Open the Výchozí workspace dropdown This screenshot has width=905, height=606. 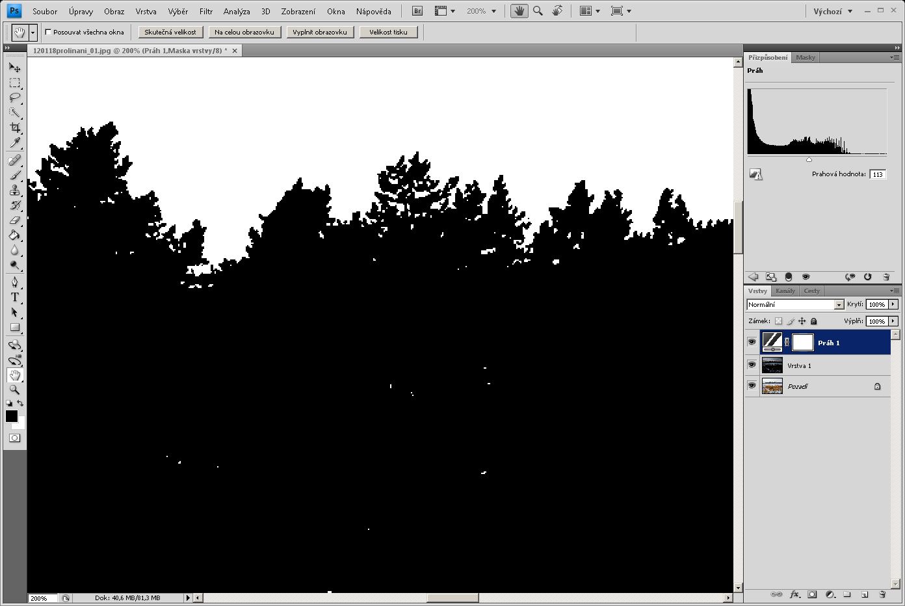click(833, 11)
